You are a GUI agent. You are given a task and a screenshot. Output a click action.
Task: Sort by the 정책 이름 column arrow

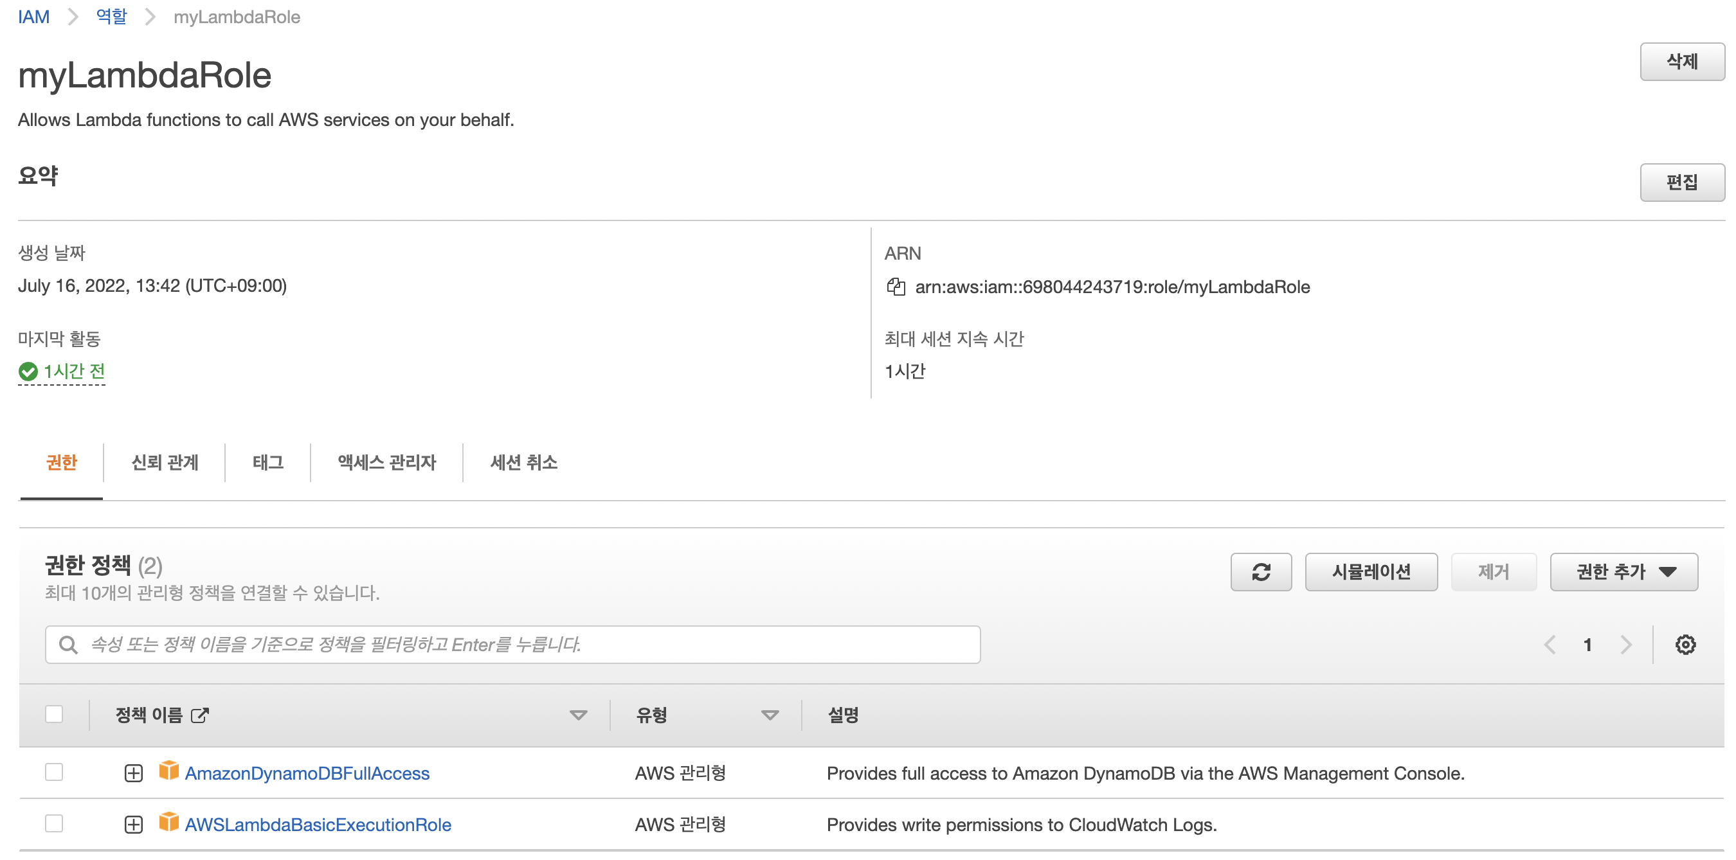578,715
